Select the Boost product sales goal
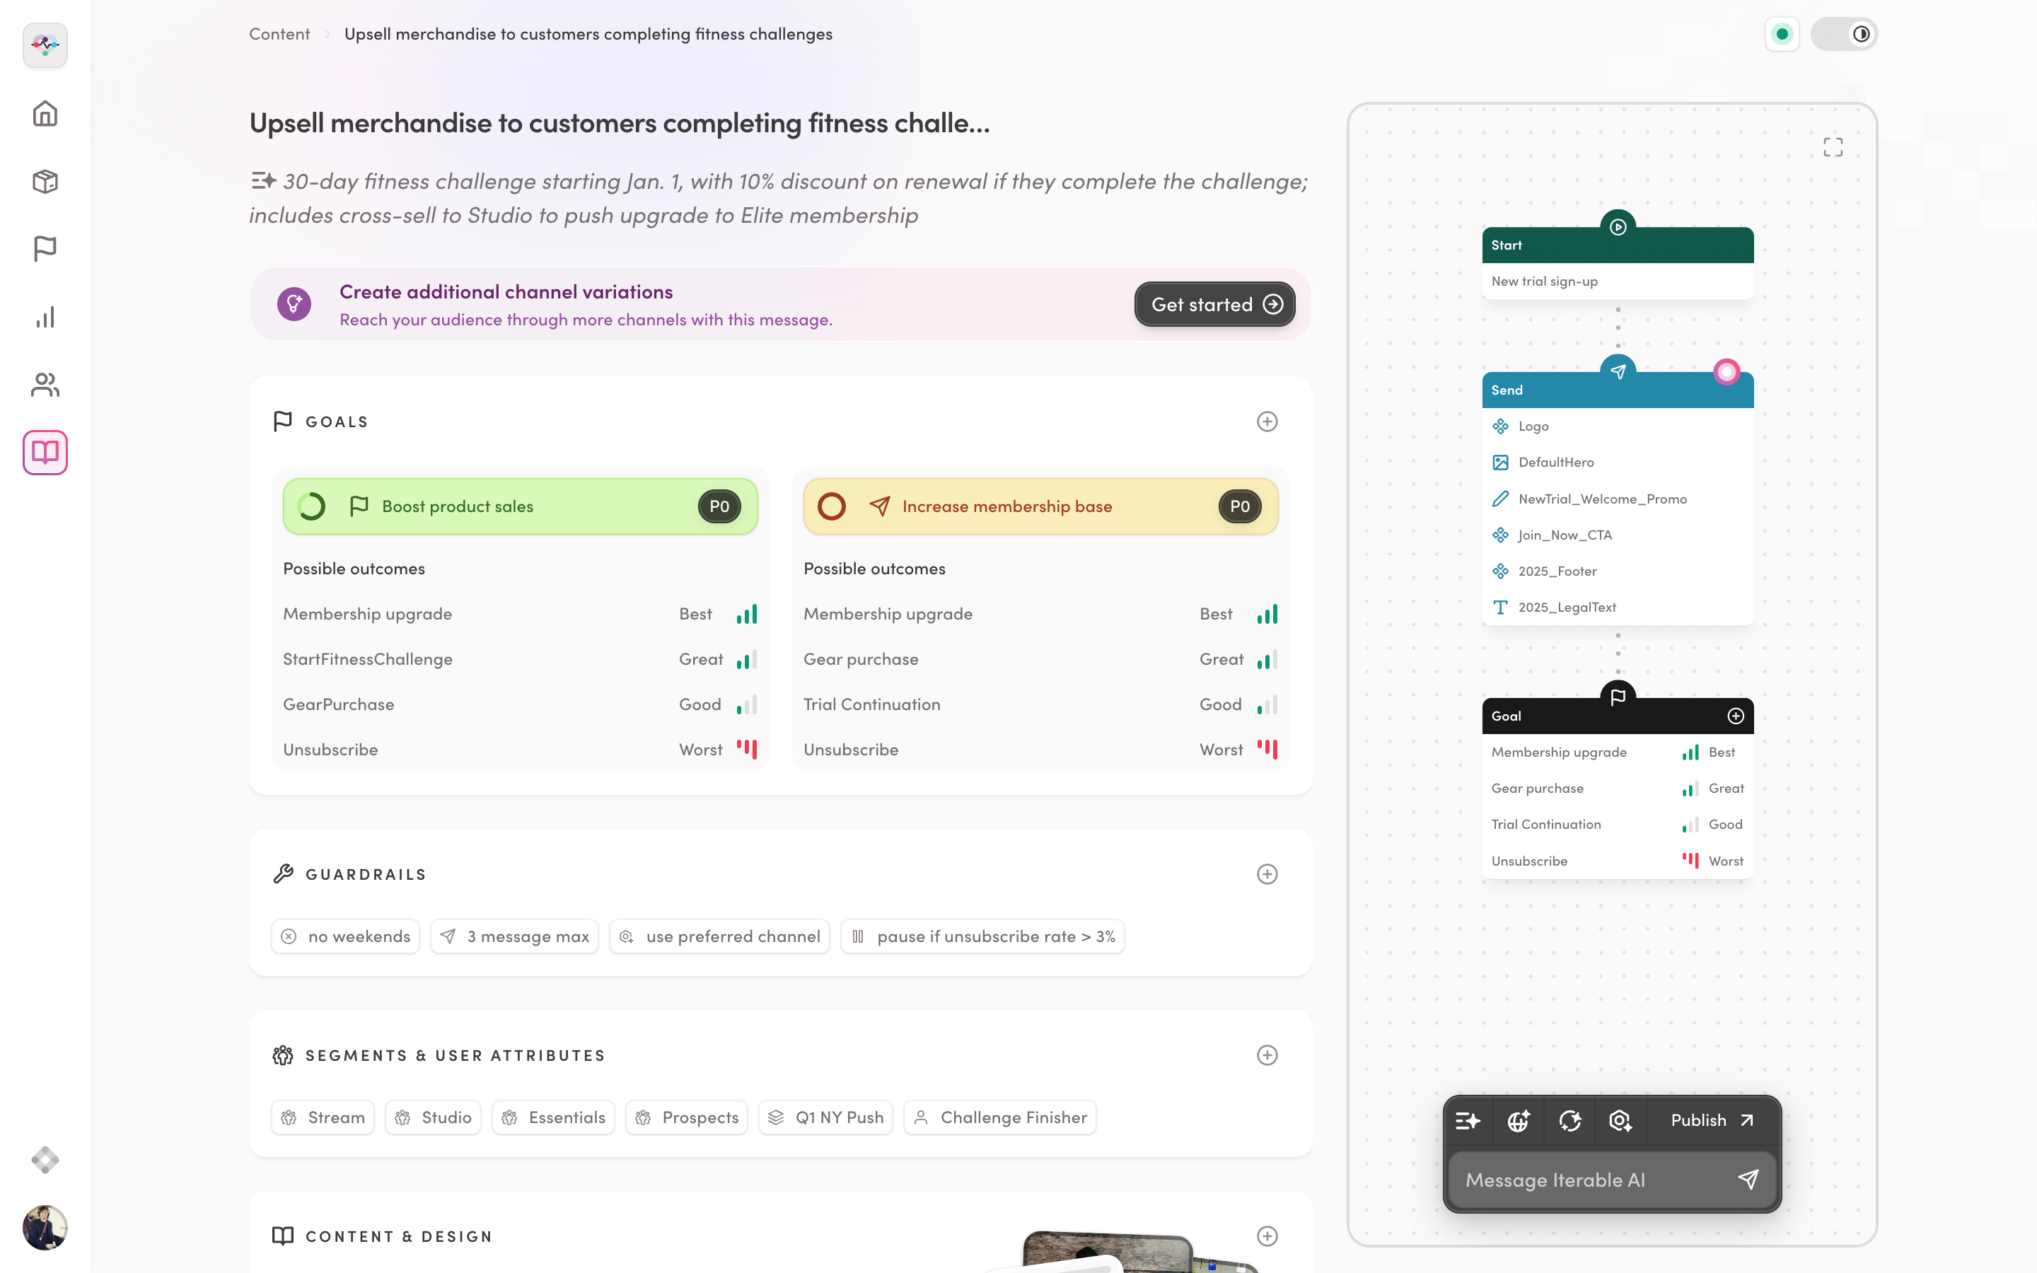The height and width of the screenshot is (1273, 2037). coord(520,507)
